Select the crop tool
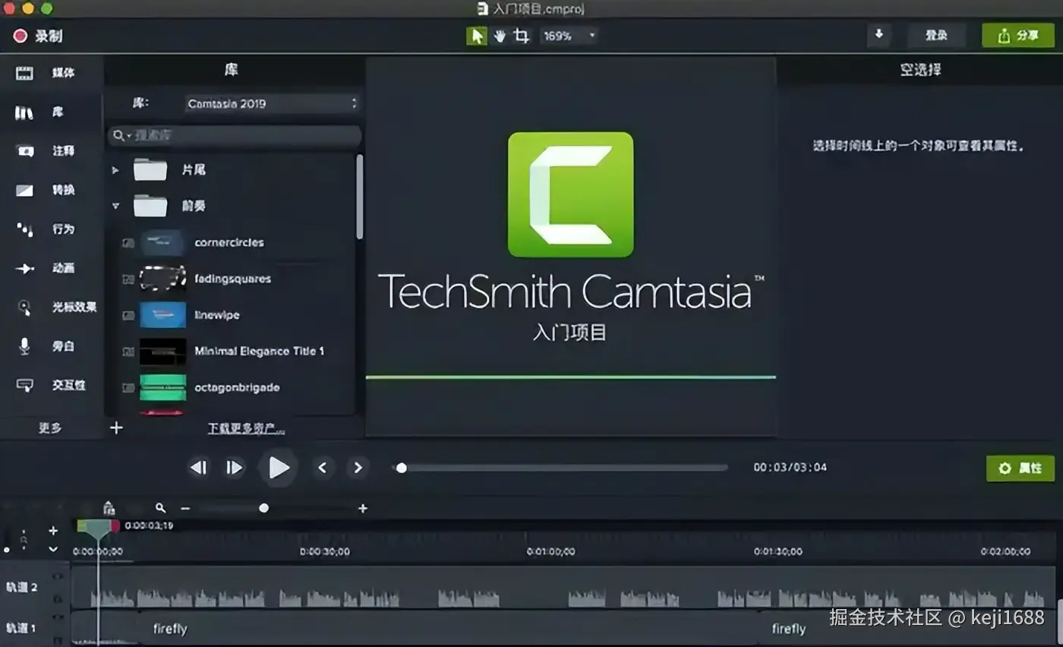 [x=522, y=36]
